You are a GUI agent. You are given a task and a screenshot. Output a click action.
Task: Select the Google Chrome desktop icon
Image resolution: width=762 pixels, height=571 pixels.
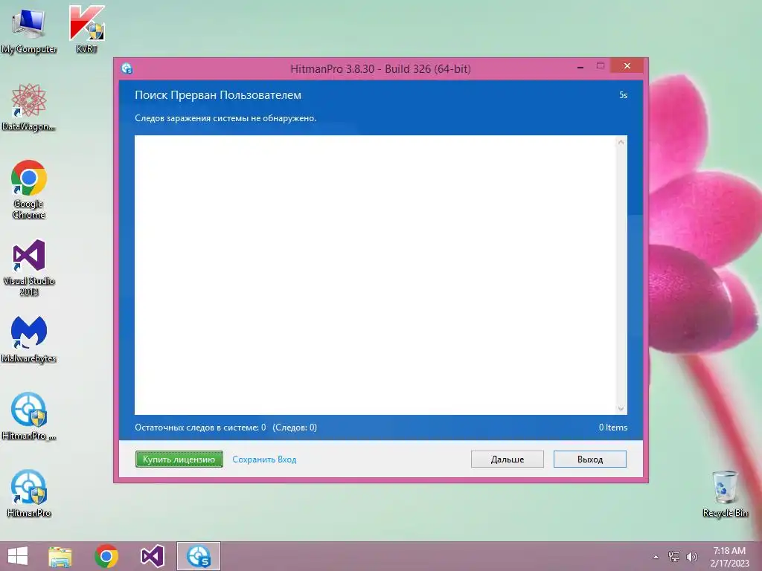29,190
